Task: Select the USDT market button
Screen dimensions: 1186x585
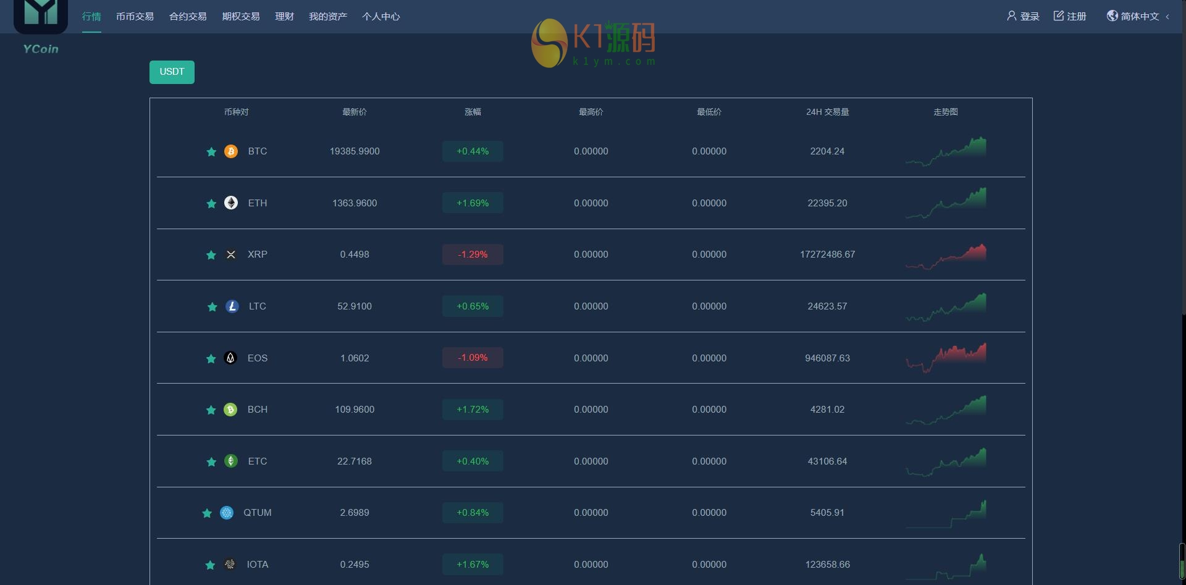Action: 172,72
